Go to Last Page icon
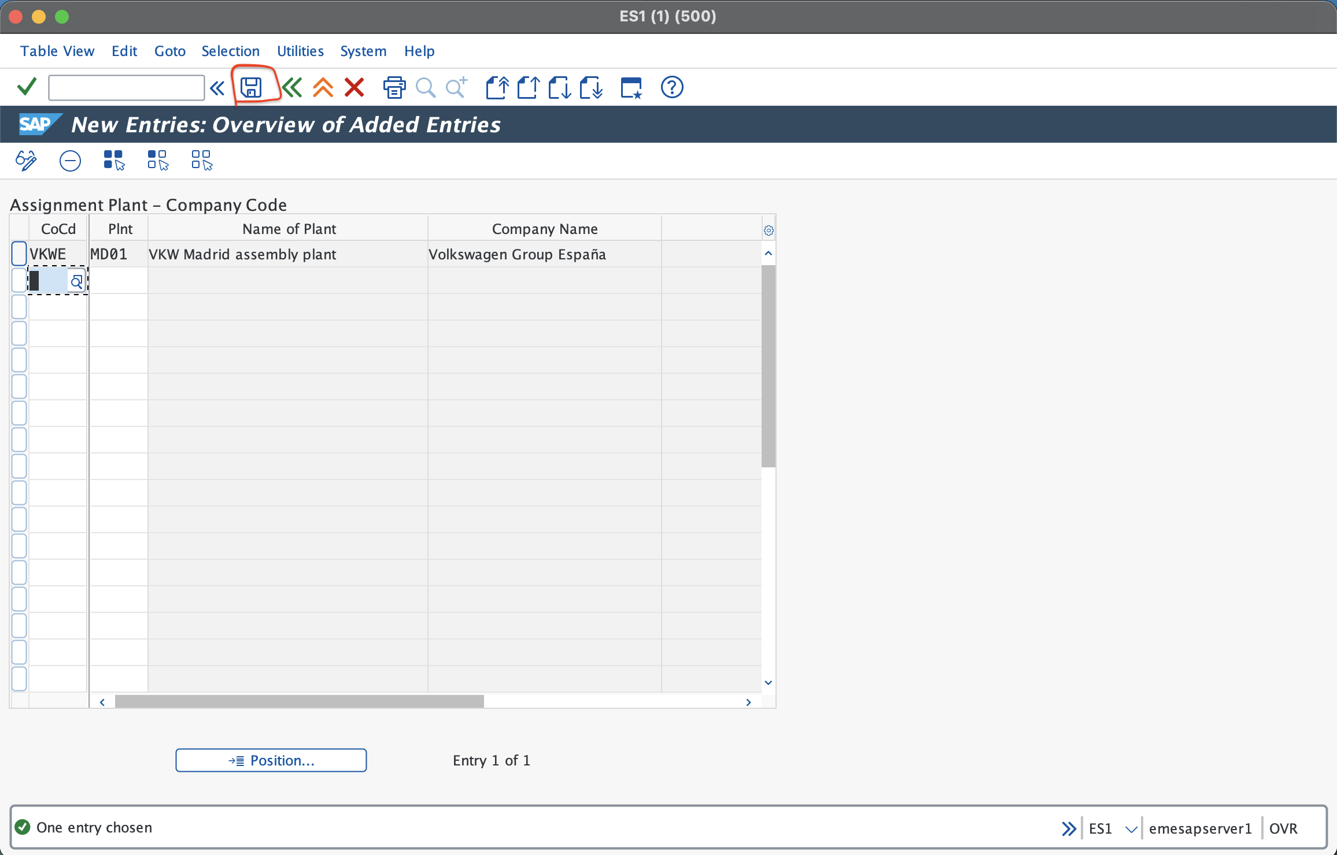This screenshot has height=855, width=1337. 591,87
